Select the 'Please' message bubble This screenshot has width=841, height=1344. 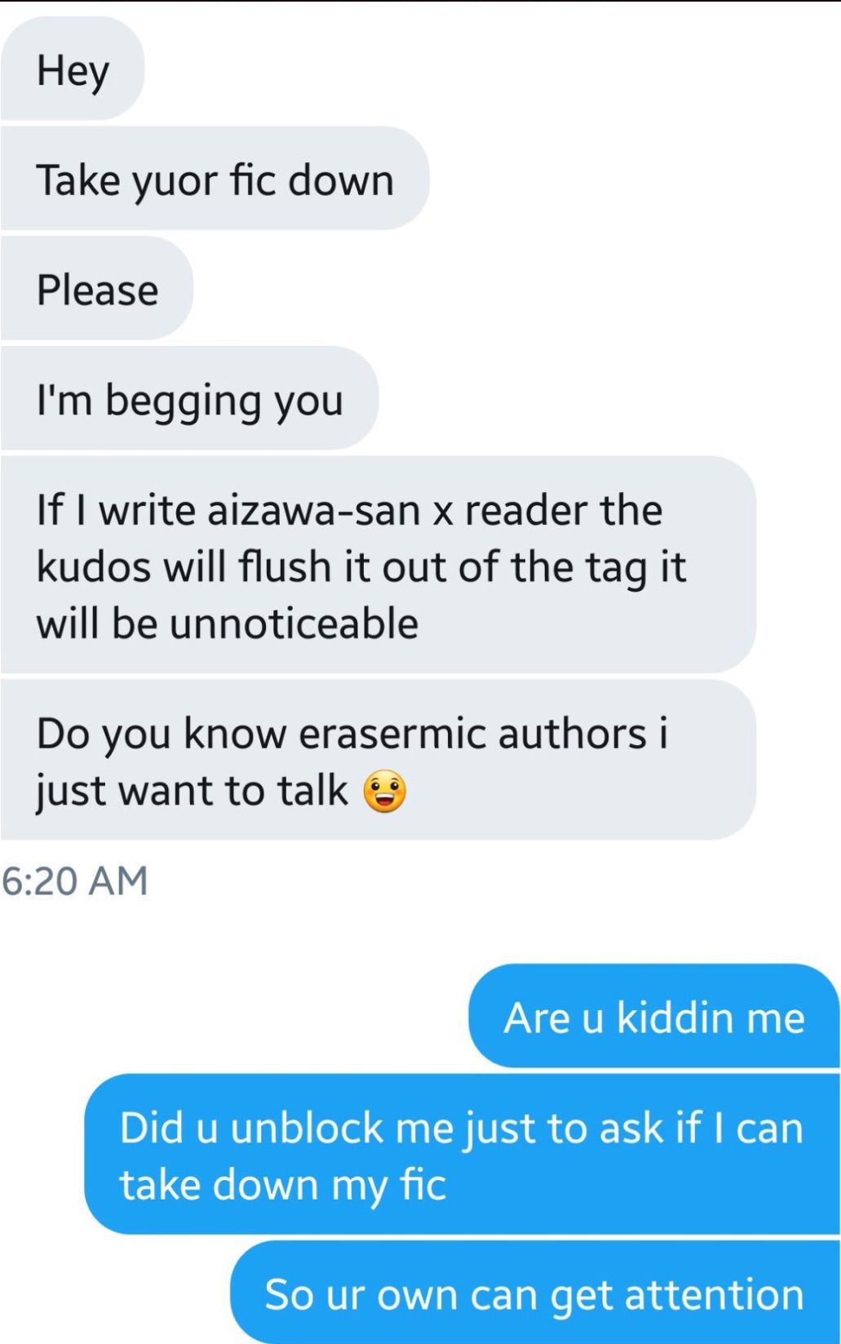(96, 289)
